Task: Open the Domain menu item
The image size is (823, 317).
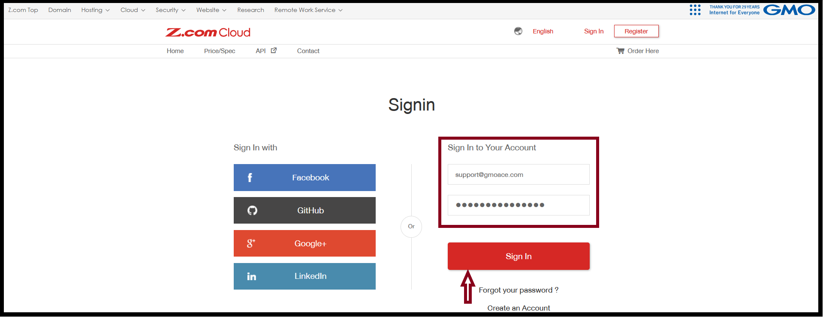Action: (x=60, y=10)
